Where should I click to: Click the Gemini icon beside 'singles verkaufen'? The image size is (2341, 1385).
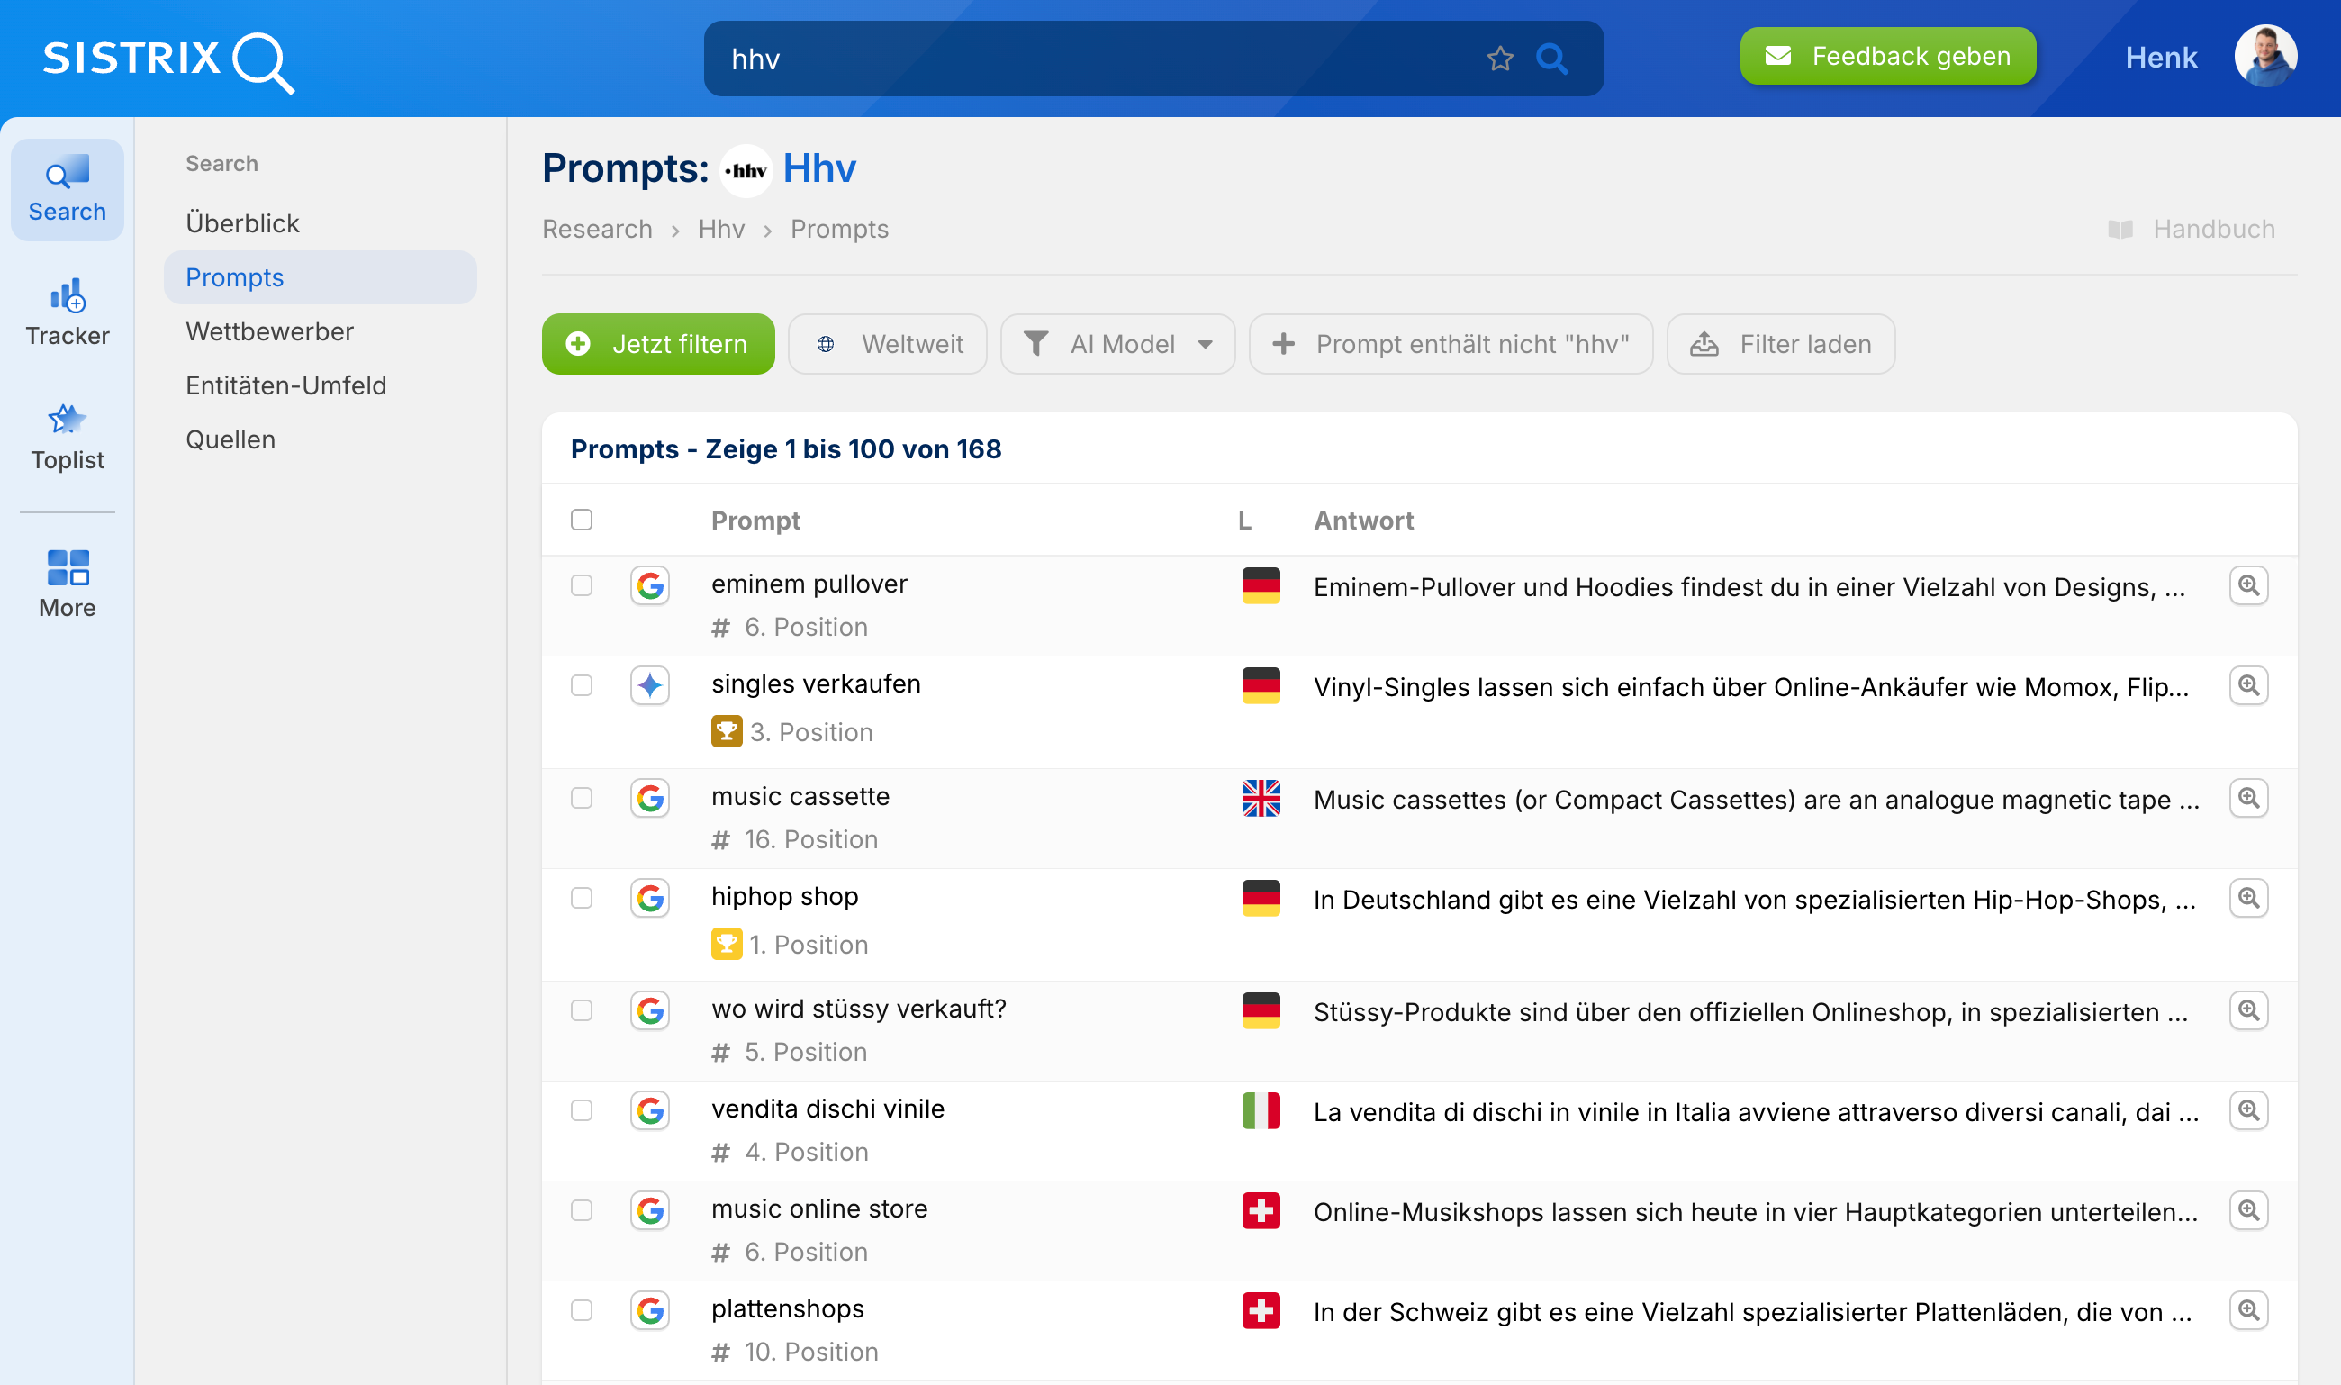[x=650, y=685]
